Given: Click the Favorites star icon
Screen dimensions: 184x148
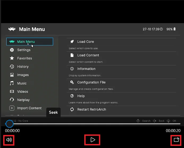Looking at the screenshot, I should 12,58.
